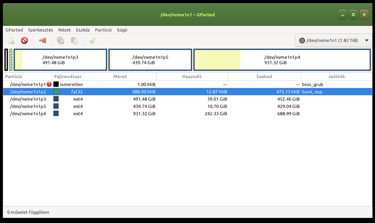The width and height of the screenshot is (375, 223).
Task: Click the green checkmark apply operations icon
Action: [x=93, y=40]
